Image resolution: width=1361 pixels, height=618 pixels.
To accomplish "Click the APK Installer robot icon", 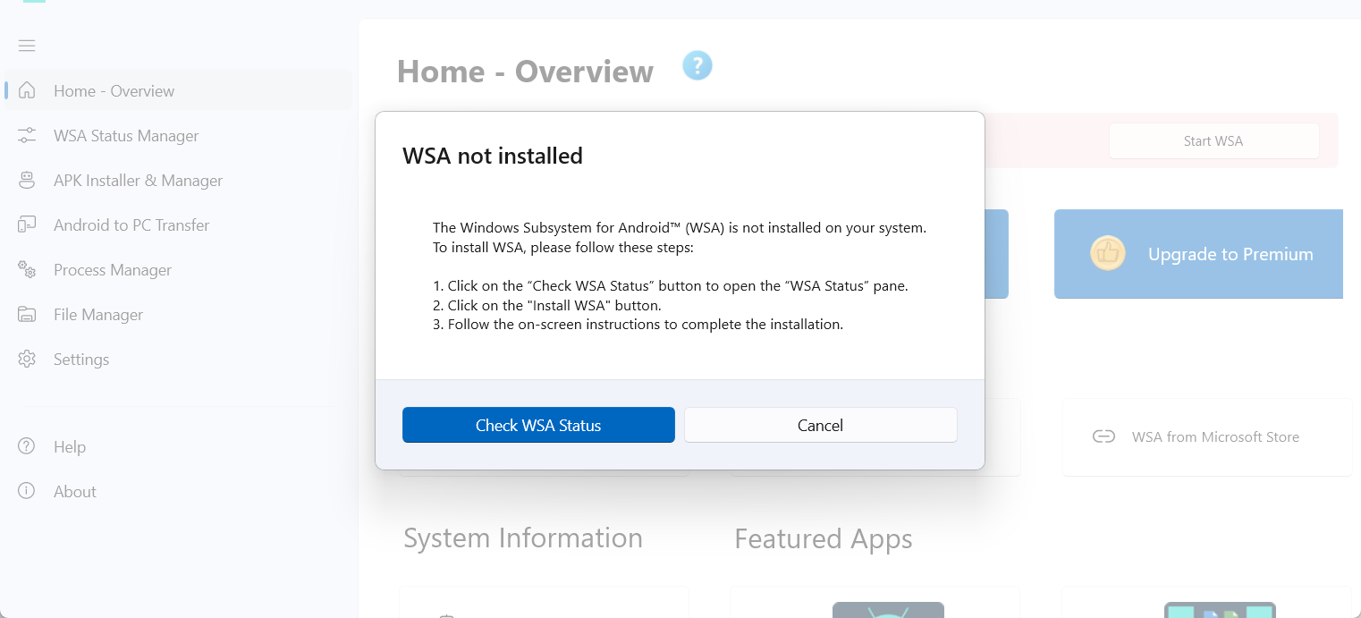I will [x=27, y=180].
